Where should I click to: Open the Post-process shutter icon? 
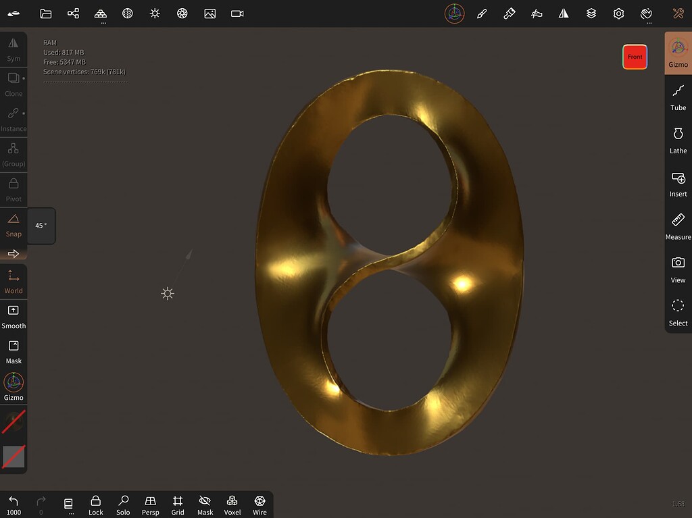[182, 14]
